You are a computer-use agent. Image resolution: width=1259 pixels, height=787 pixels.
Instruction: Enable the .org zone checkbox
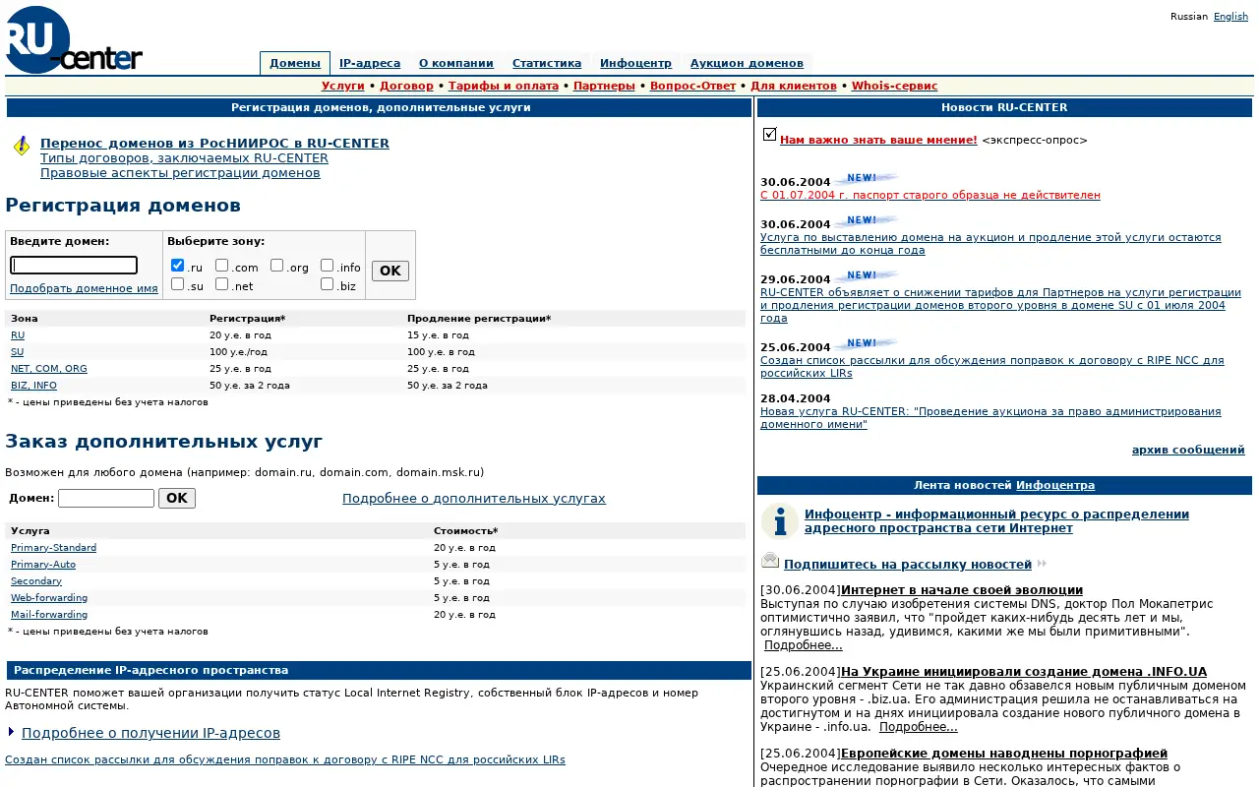277,266
